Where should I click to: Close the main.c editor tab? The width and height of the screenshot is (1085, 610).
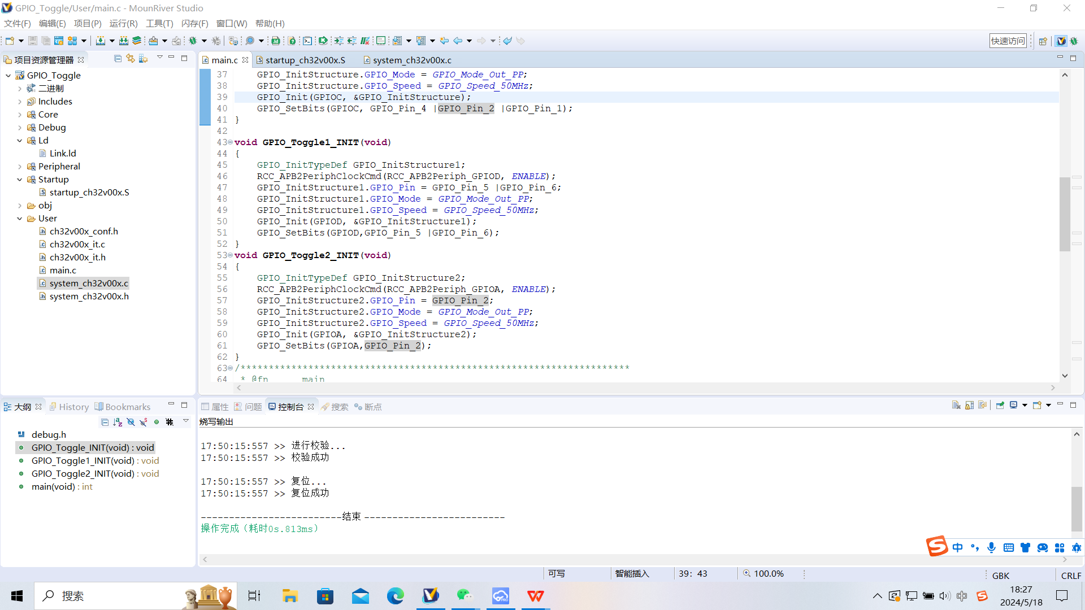(245, 60)
